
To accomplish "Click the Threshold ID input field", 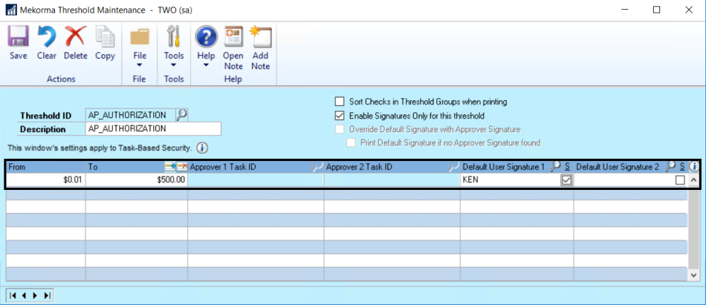I will (x=130, y=115).
